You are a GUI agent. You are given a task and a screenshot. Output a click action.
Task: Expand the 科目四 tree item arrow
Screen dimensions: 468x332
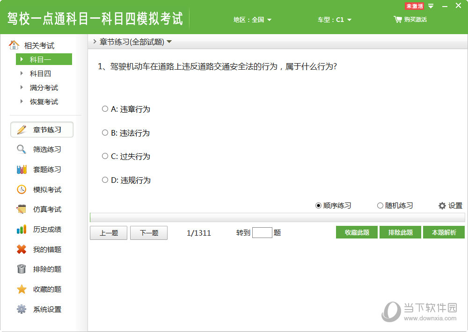(x=22, y=73)
